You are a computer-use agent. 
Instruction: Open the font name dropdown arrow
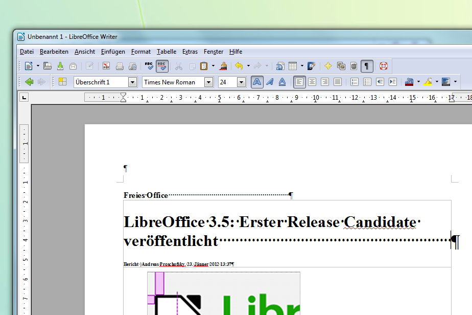coord(208,82)
